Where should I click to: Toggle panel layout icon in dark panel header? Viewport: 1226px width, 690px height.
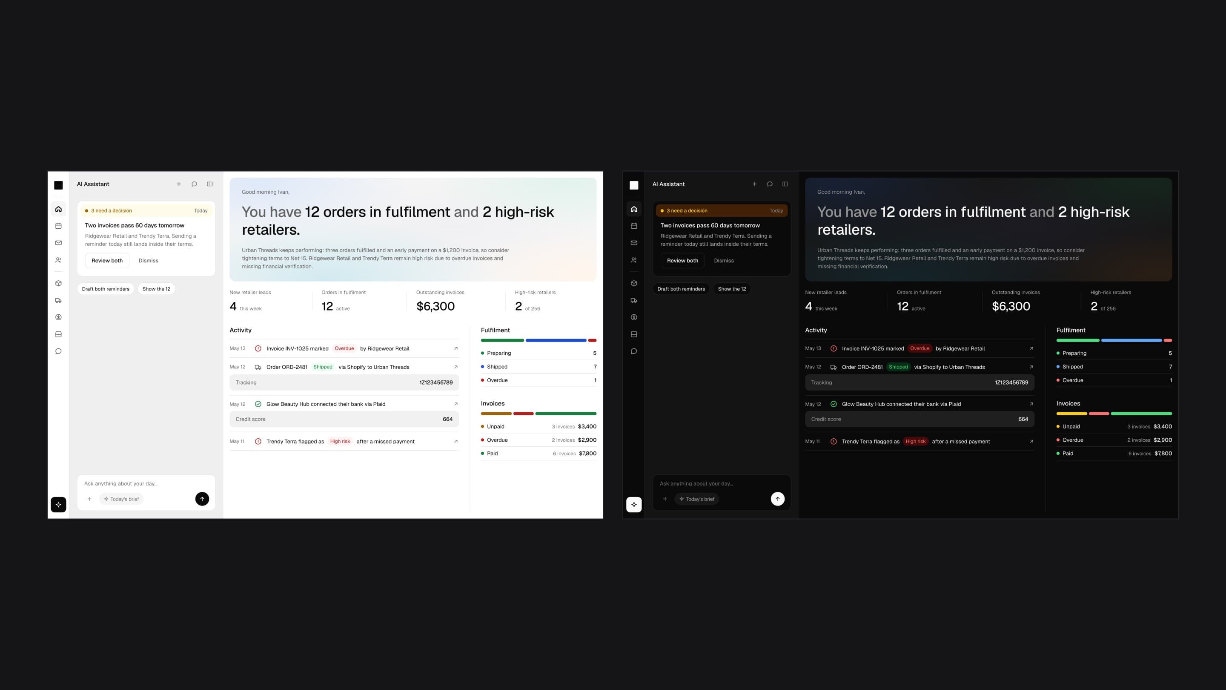(x=785, y=184)
